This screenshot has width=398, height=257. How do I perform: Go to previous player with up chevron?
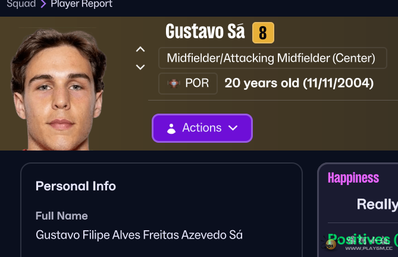(140, 49)
